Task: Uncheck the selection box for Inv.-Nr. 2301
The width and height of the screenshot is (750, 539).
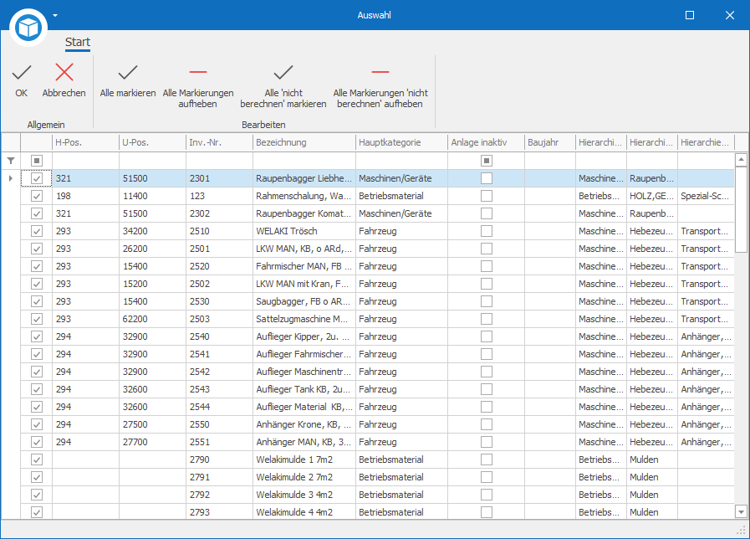Action: point(37,178)
